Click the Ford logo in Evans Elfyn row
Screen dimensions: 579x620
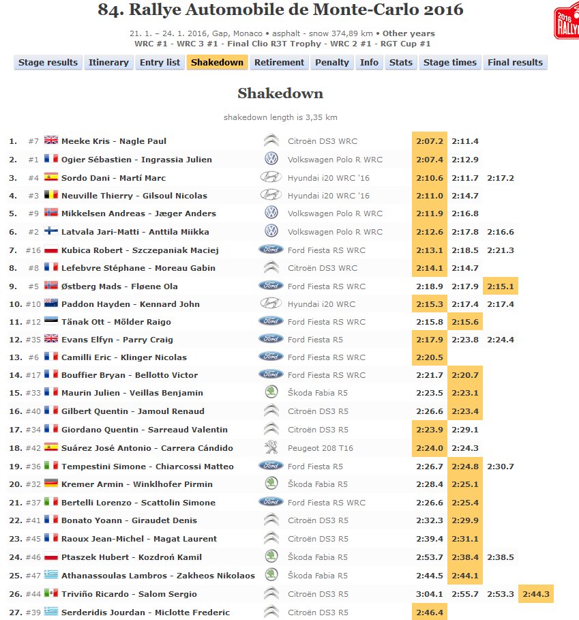tap(271, 339)
